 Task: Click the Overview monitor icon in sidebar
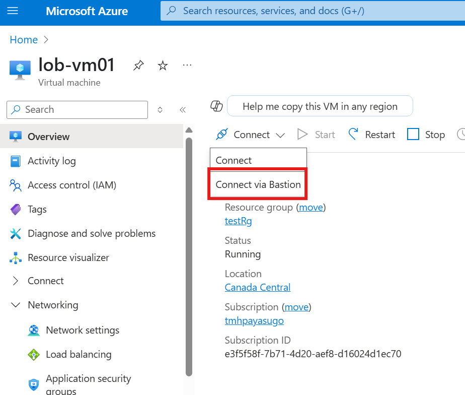(x=16, y=137)
